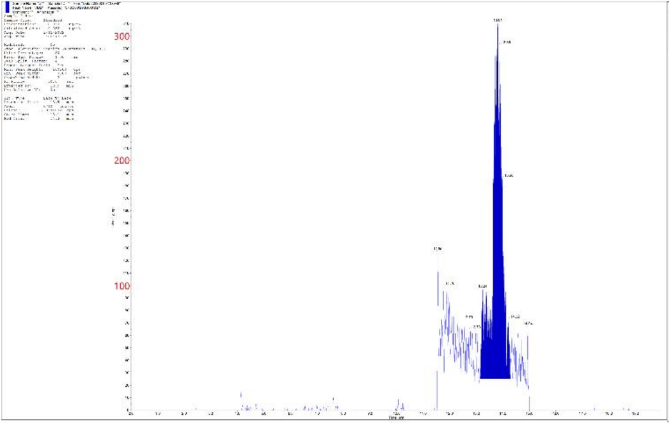The height and width of the screenshot is (423, 669).
Task: Click the solid blue integrated peak area
Action: pyautogui.click(x=497, y=286)
